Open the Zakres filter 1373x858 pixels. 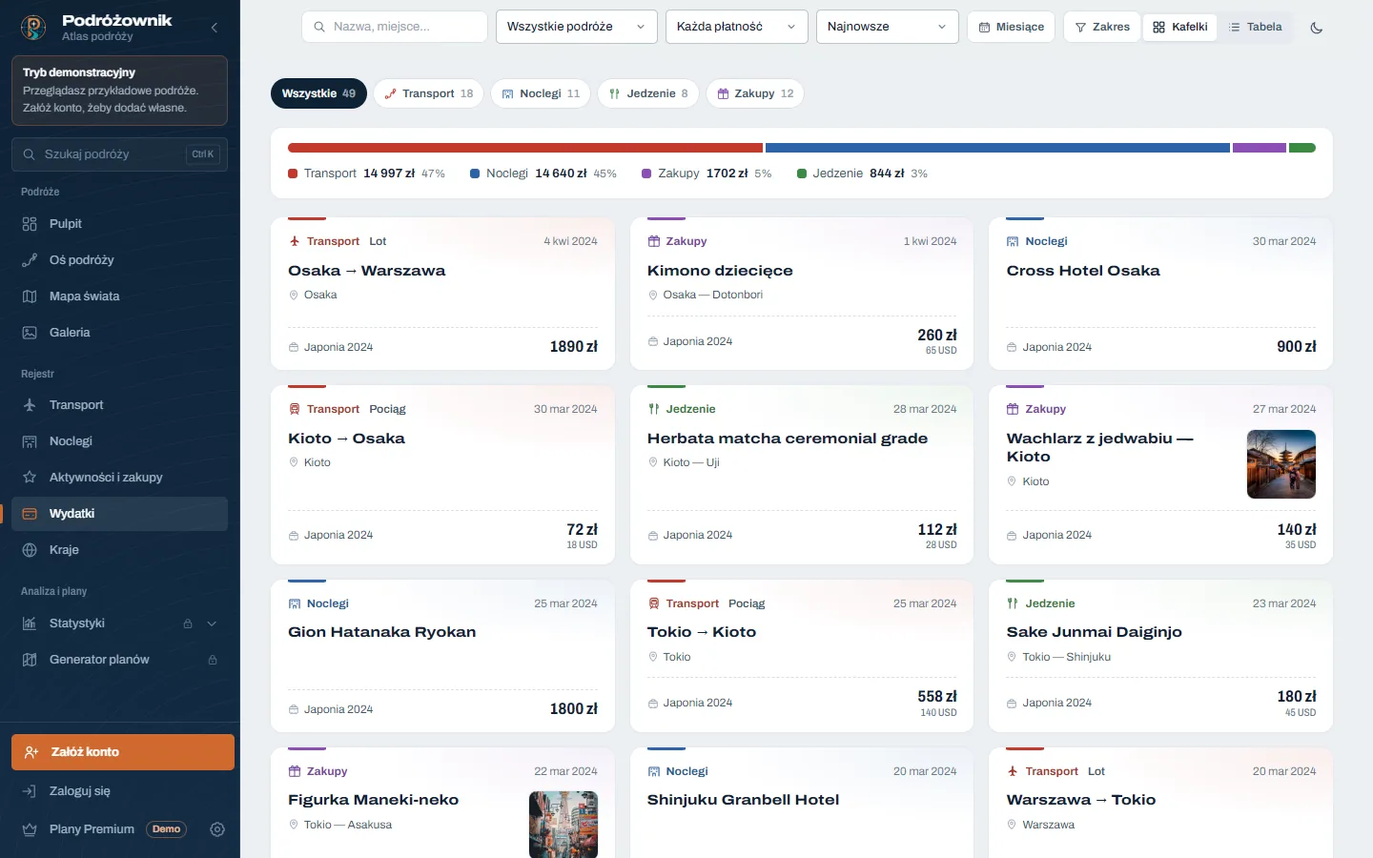click(1102, 27)
